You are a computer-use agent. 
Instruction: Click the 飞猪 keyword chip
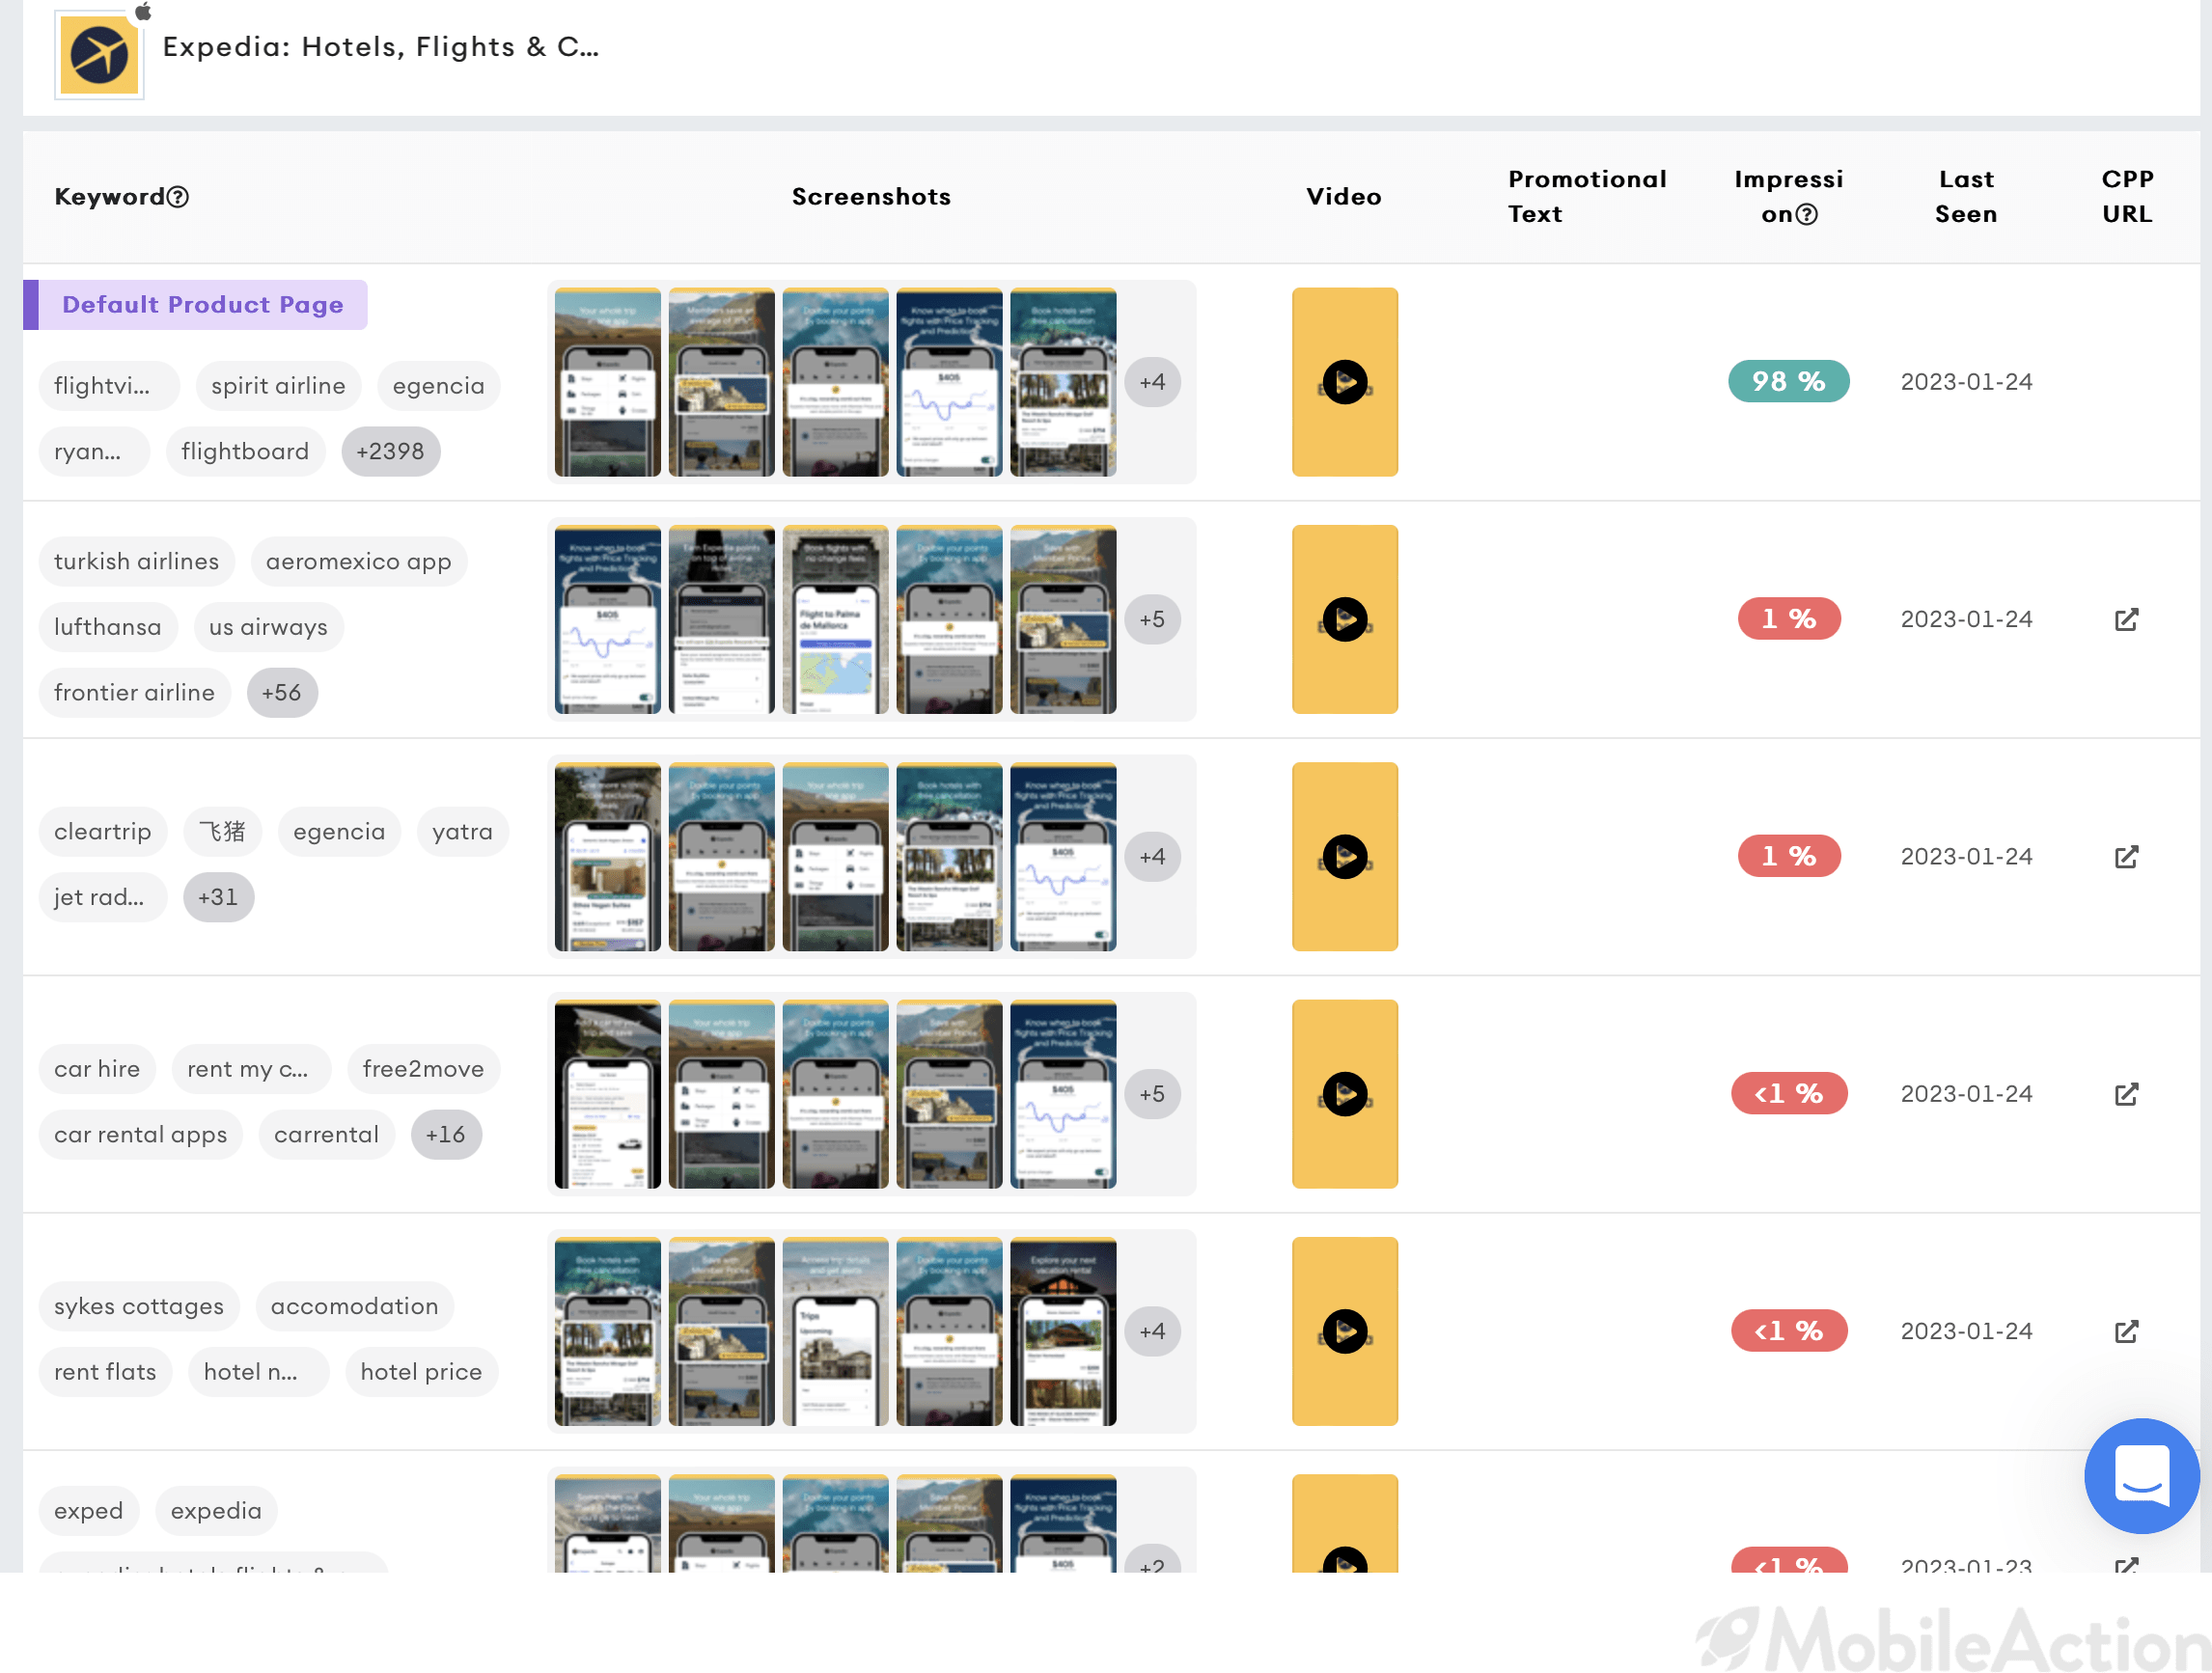pos(222,832)
